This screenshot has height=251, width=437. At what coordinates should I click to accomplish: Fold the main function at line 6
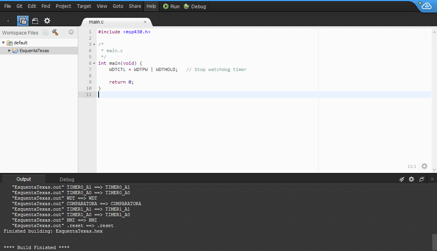(x=94, y=63)
